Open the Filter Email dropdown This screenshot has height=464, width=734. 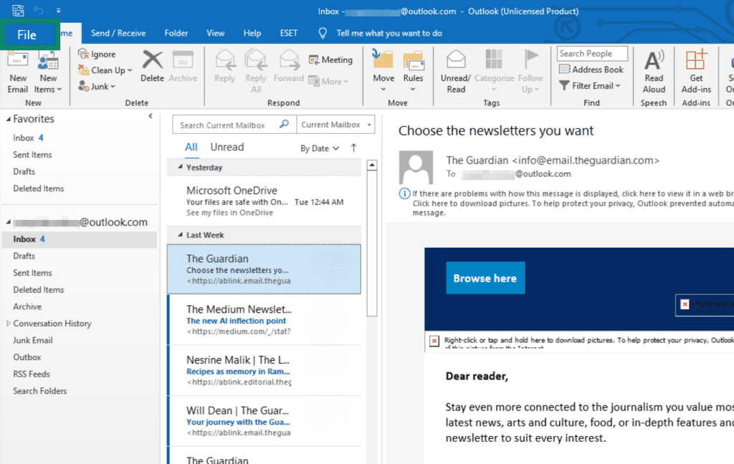point(590,86)
